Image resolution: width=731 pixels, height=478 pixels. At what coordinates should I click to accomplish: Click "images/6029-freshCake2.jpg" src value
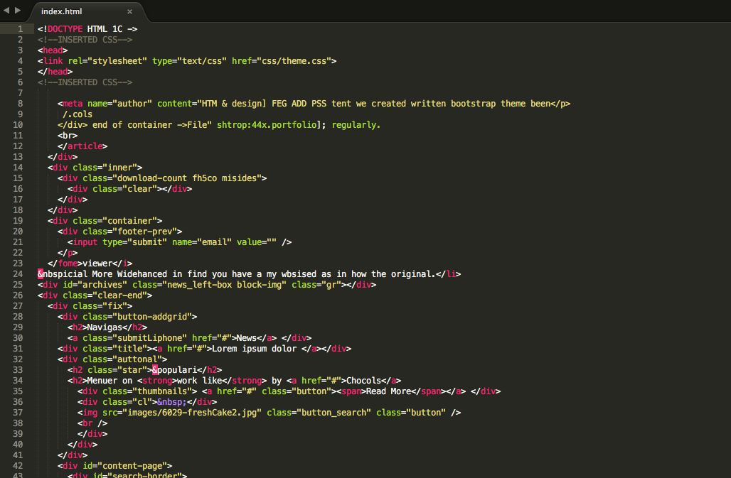coord(192,413)
